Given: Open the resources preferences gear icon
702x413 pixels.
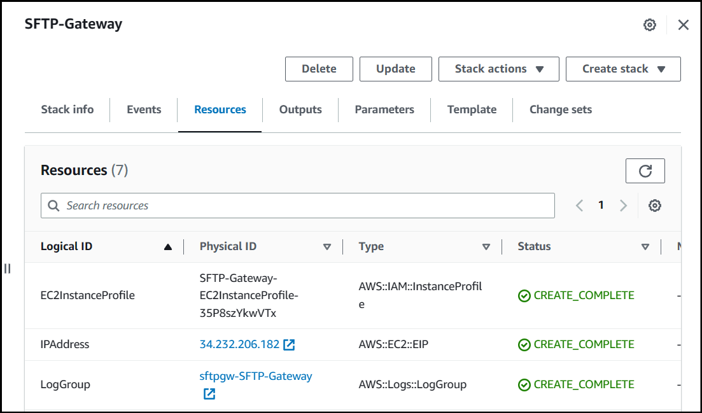Looking at the screenshot, I should [x=655, y=206].
